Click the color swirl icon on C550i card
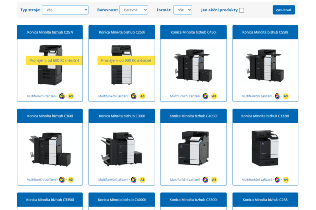Screen dimensions: 316x210 click(277, 96)
